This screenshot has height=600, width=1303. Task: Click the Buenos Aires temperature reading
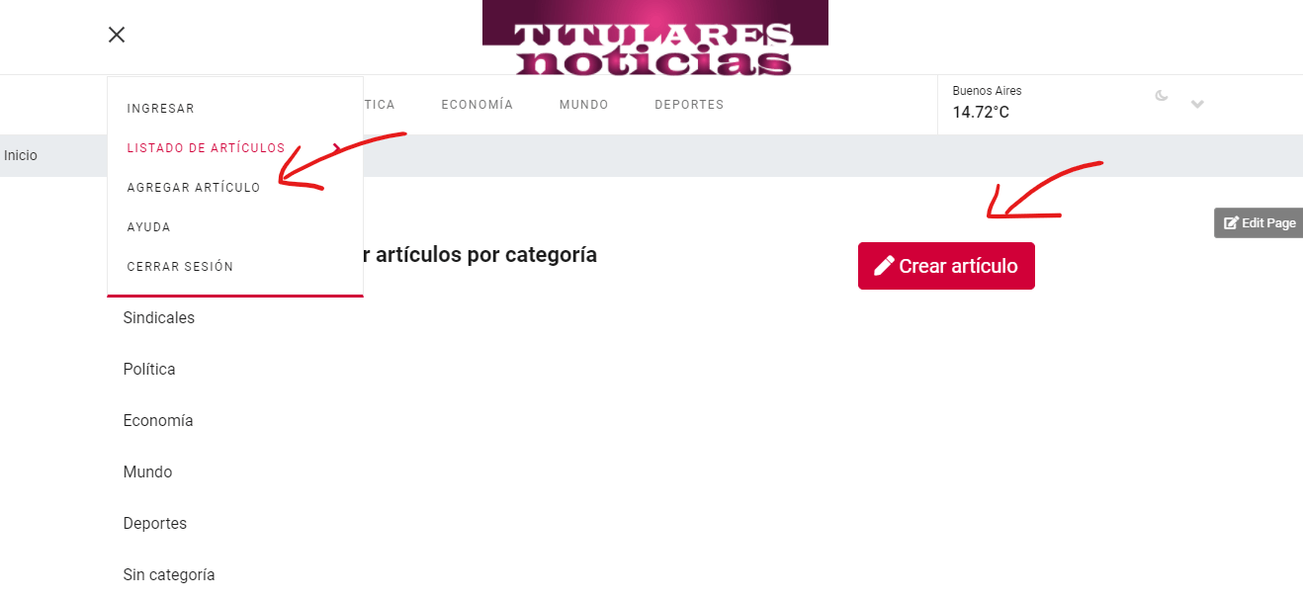(981, 113)
